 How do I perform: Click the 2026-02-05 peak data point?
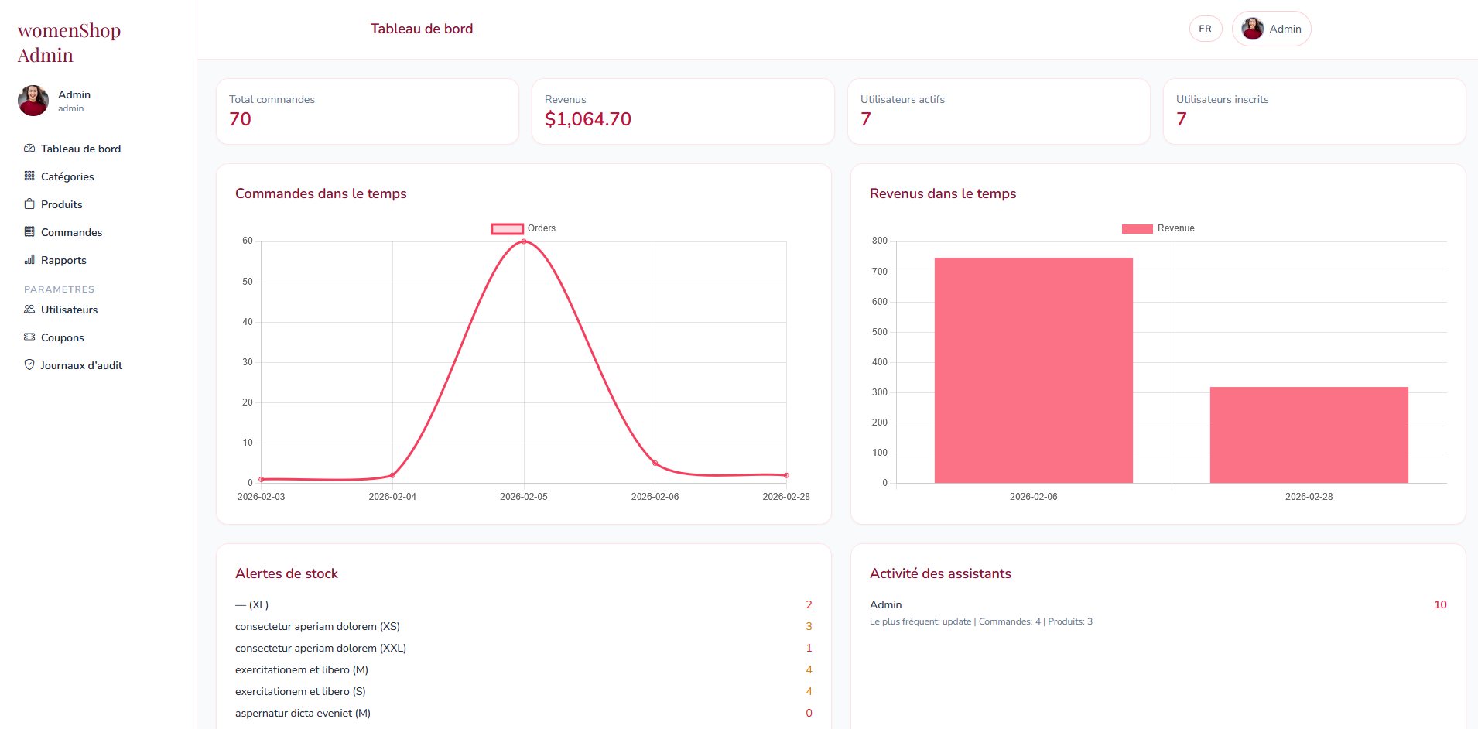click(x=524, y=241)
